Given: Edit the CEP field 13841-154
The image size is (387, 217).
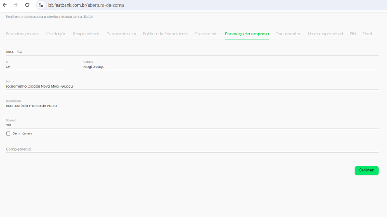Looking at the screenshot, I should click(x=192, y=52).
